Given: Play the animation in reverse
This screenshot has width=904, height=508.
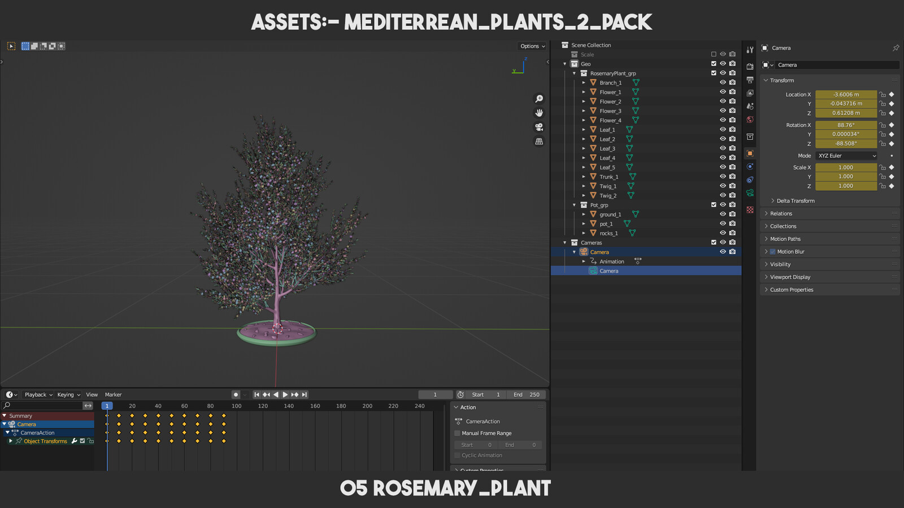Looking at the screenshot, I should [276, 395].
